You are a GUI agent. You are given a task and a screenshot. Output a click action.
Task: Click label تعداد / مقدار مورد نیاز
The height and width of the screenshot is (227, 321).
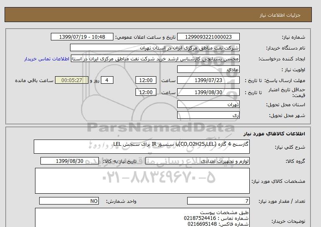[282, 202]
